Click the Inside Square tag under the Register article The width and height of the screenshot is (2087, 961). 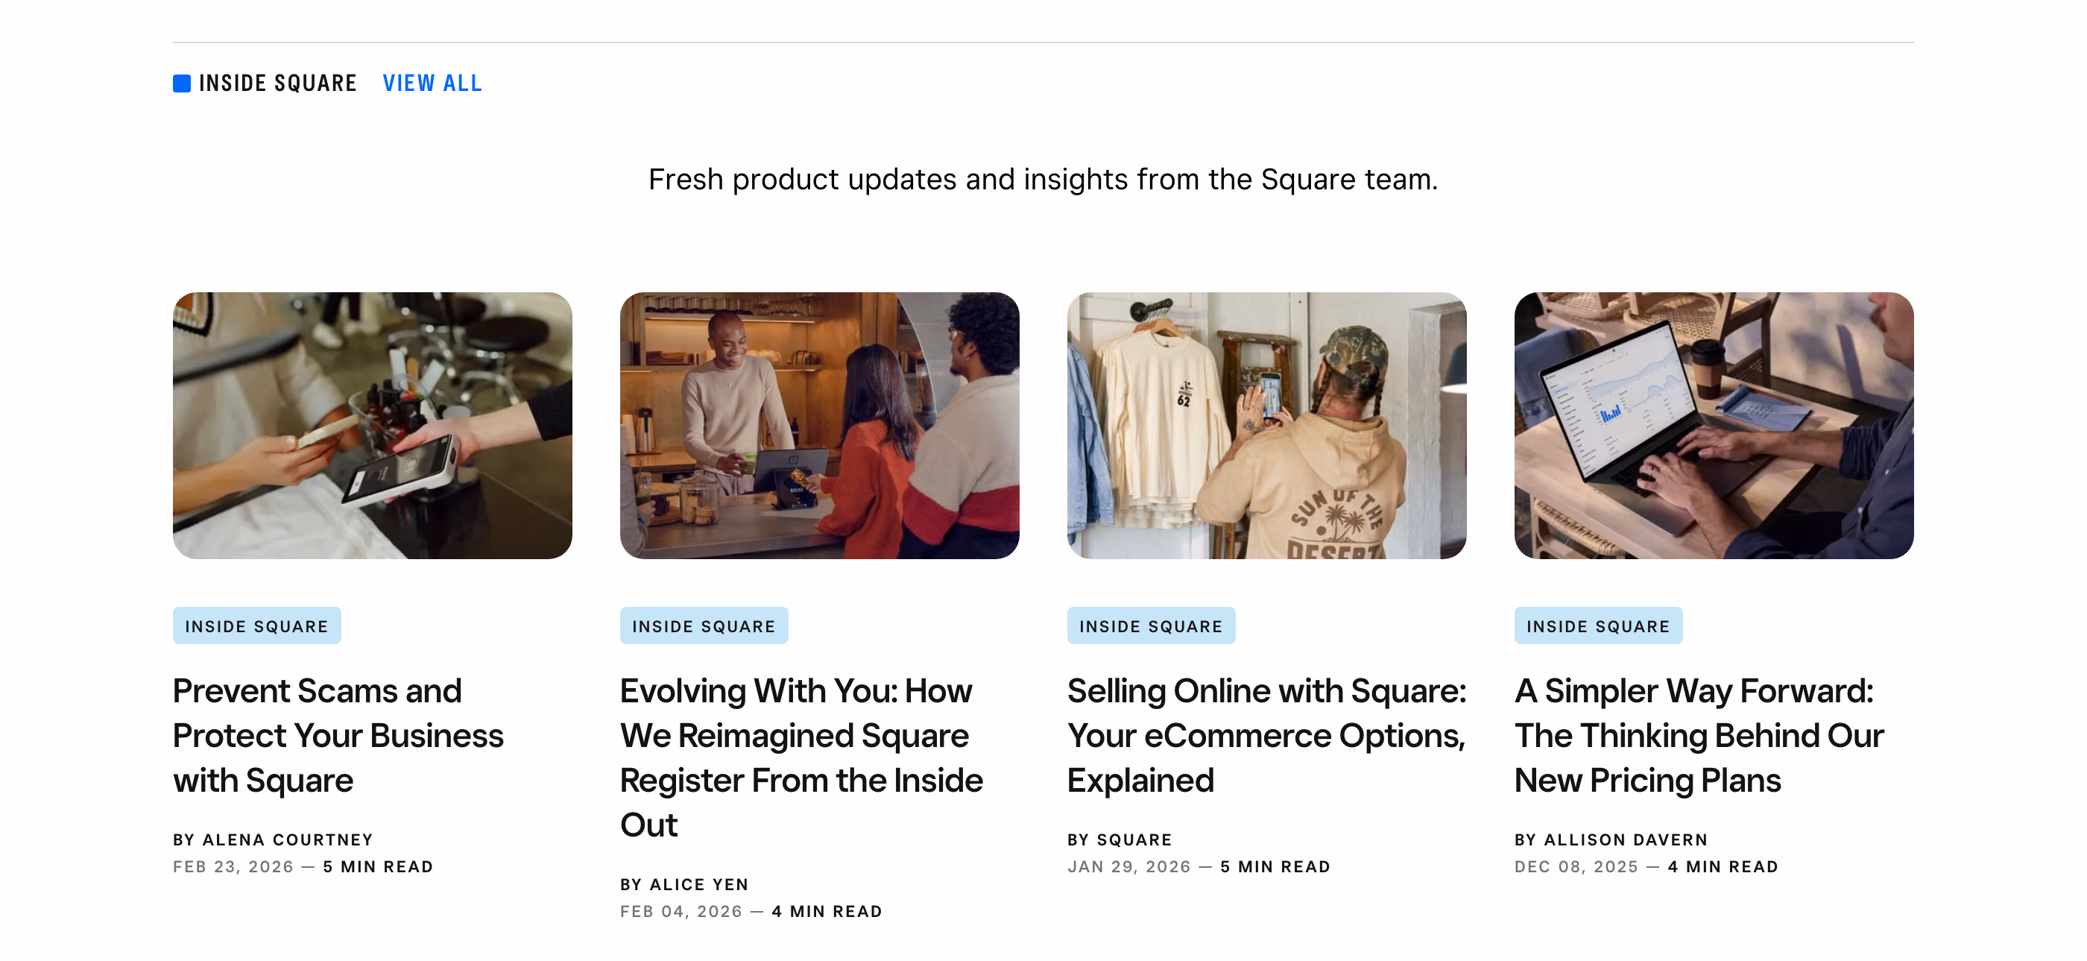704,626
